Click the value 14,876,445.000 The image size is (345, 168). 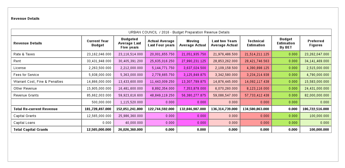(225, 82)
